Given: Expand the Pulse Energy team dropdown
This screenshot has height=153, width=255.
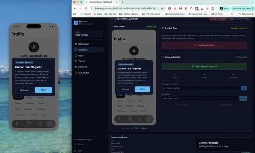Looking at the screenshot, I should tap(88, 34).
